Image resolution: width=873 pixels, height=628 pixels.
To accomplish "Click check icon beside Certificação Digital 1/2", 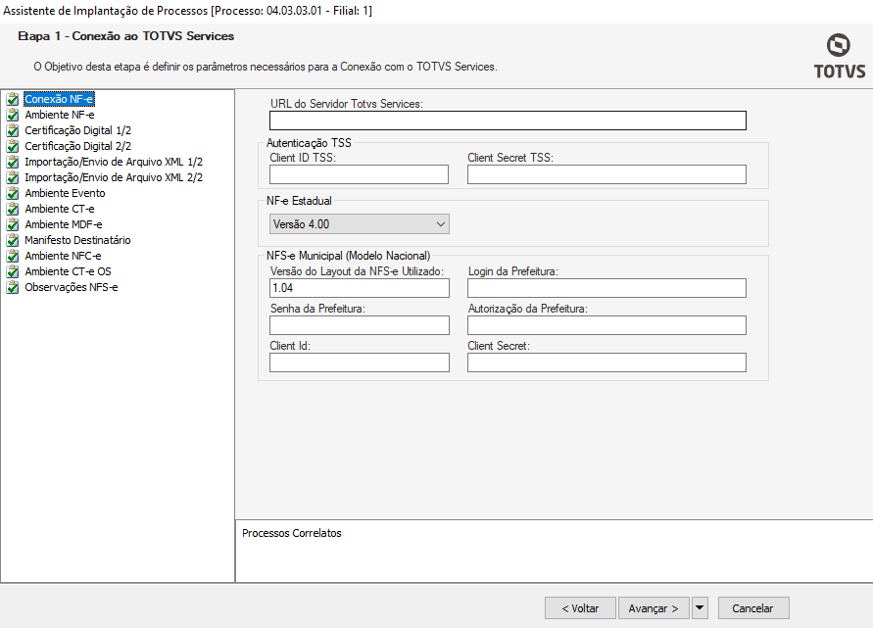I will click(x=13, y=130).
